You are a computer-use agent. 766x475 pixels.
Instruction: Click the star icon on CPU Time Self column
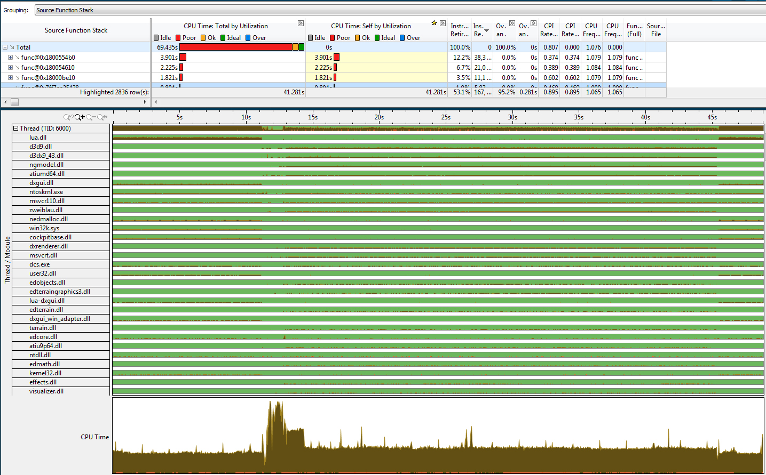tap(434, 23)
